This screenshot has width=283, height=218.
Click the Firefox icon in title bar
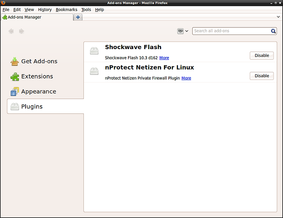(x=3, y=2)
